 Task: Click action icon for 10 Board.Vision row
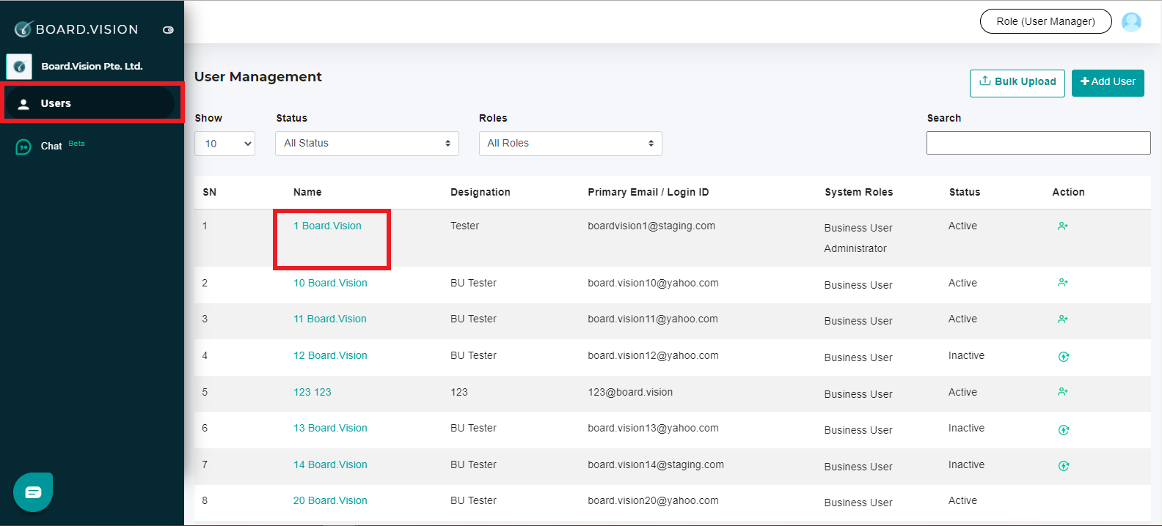pos(1063,283)
